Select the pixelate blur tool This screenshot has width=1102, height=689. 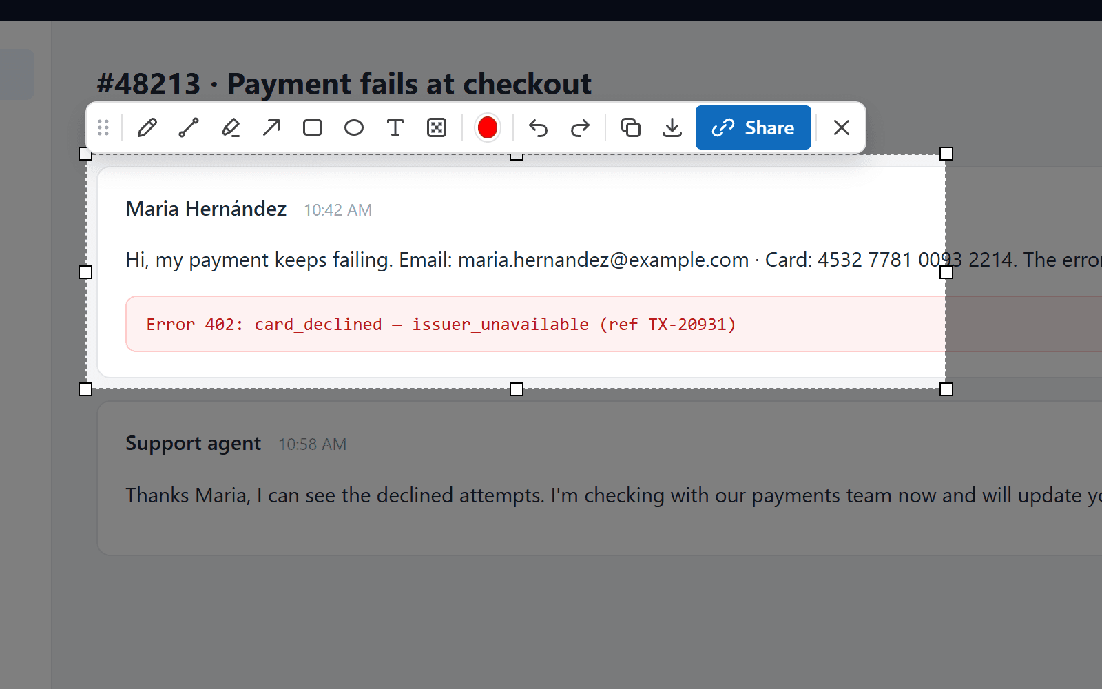437,127
